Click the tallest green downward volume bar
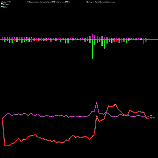The height and width of the screenshot is (158, 158). pos(92,49)
